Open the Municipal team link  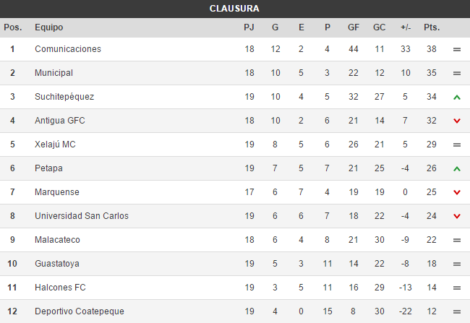pyautogui.click(x=54, y=73)
